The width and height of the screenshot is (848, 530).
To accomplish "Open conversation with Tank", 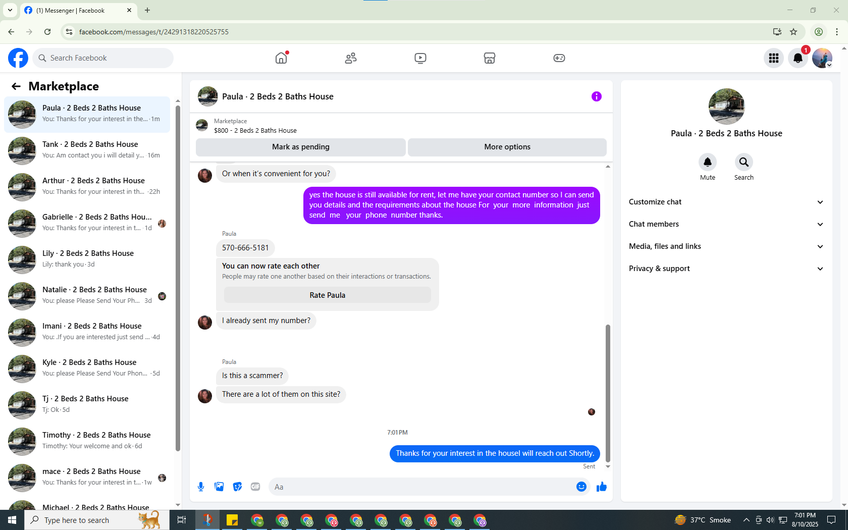I will pyautogui.click(x=87, y=151).
